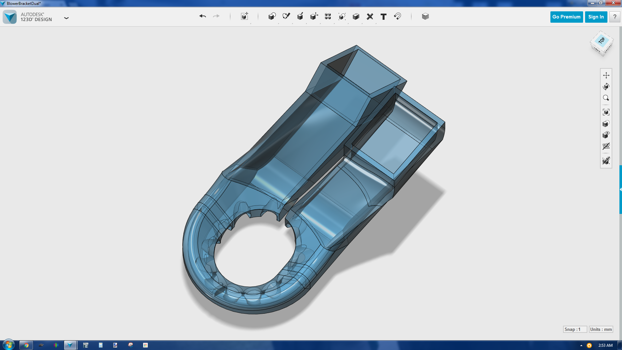Click the Undo arrow
This screenshot has height=350, width=622.
coord(202,16)
